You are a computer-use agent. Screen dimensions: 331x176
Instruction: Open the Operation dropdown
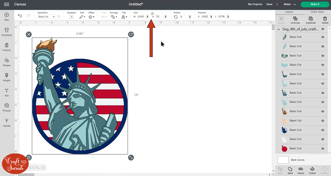click(46, 17)
